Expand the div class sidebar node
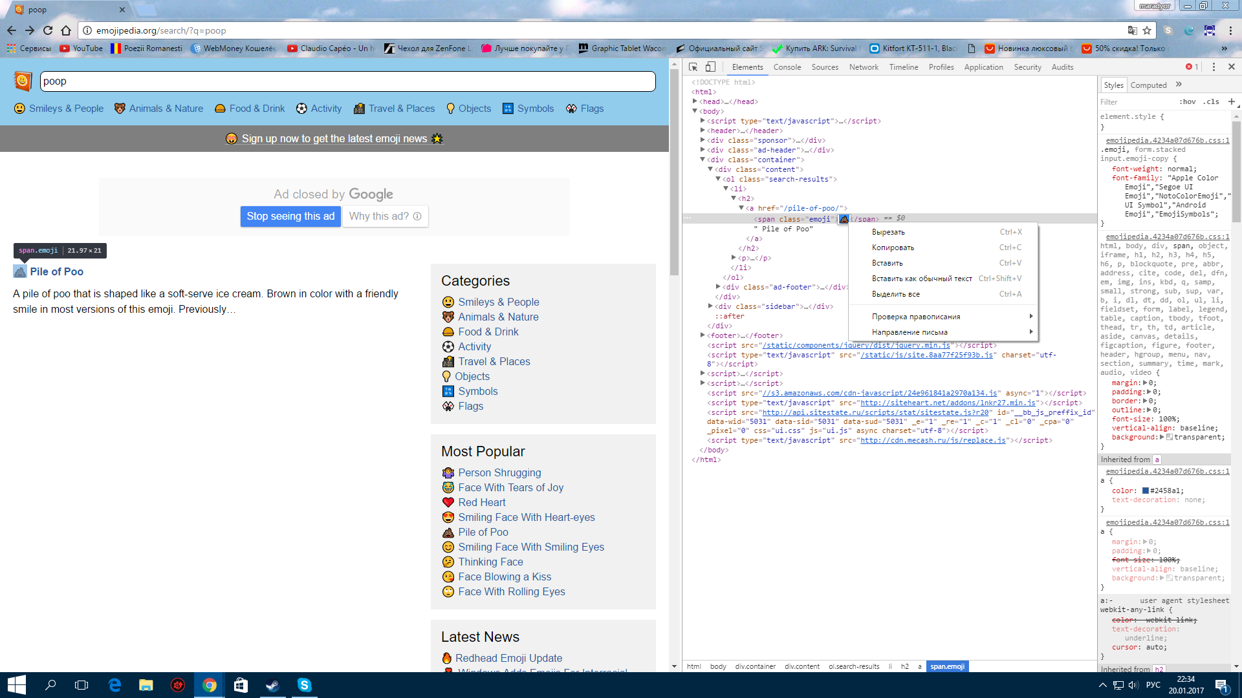The width and height of the screenshot is (1242, 698). click(x=710, y=306)
